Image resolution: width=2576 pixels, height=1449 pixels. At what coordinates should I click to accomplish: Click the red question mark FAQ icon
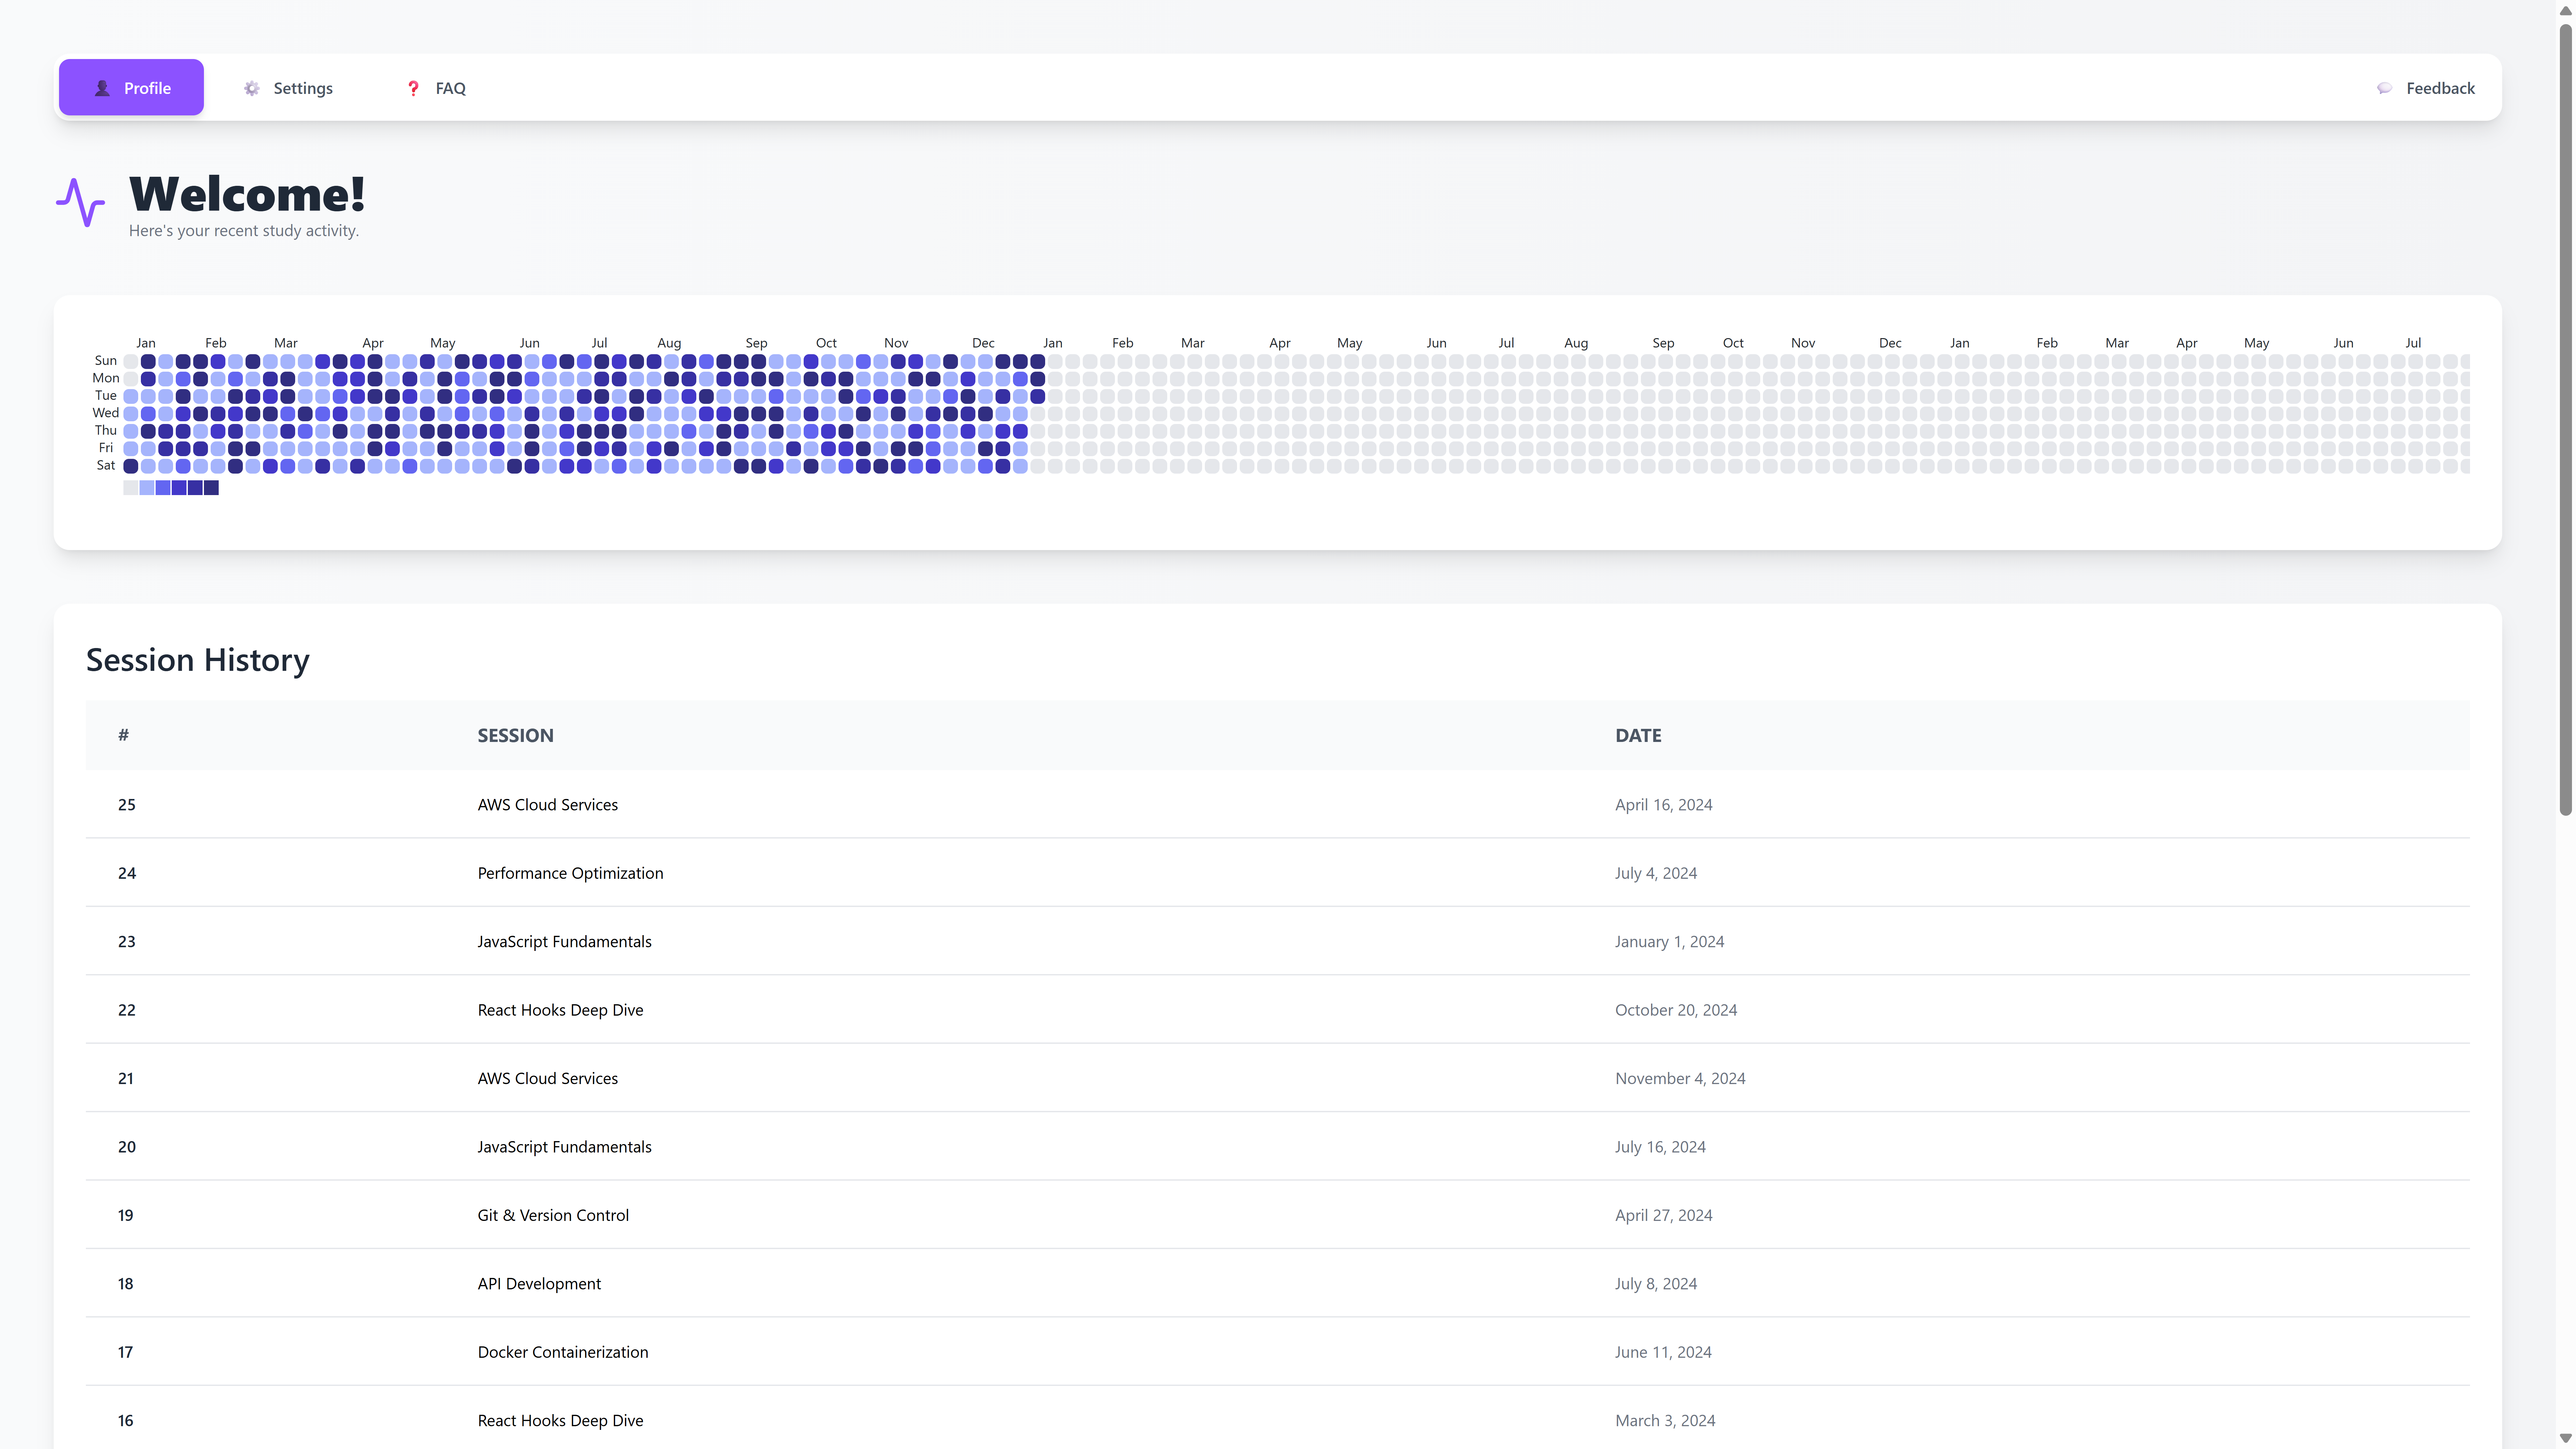point(413,88)
